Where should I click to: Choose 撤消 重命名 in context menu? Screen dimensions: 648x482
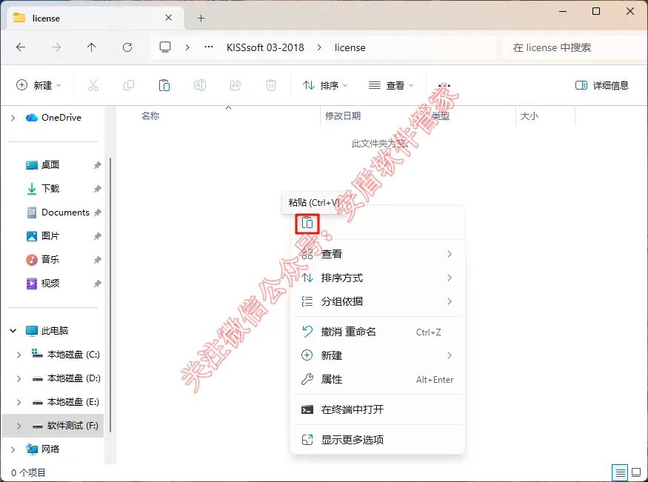coord(378,332)
